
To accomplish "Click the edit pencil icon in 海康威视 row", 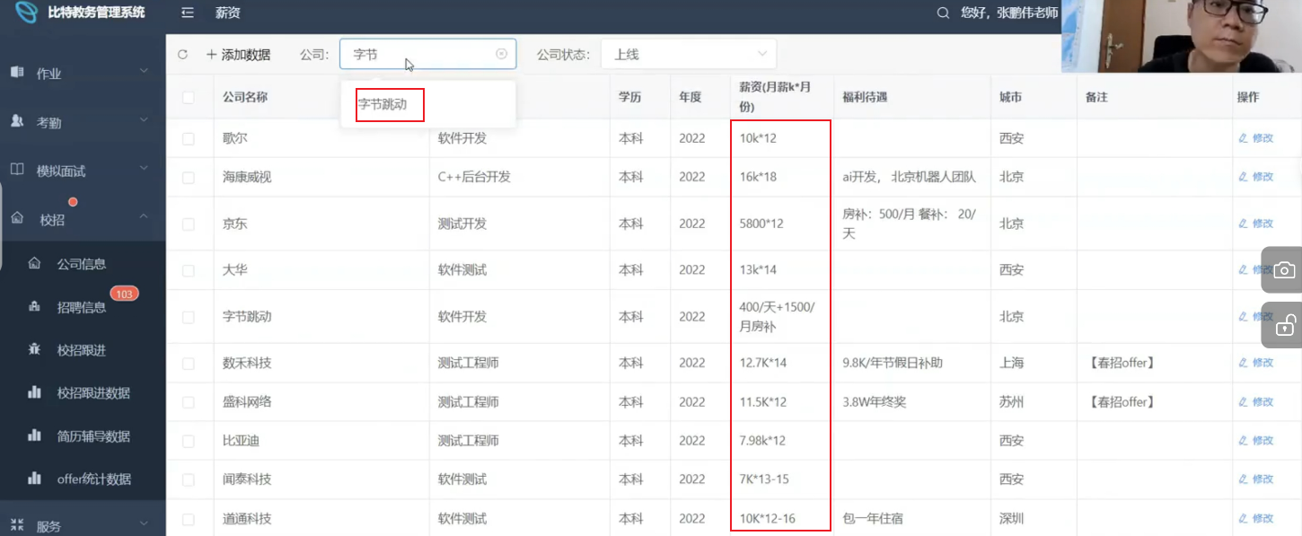I will click(x=1244, y=177).
